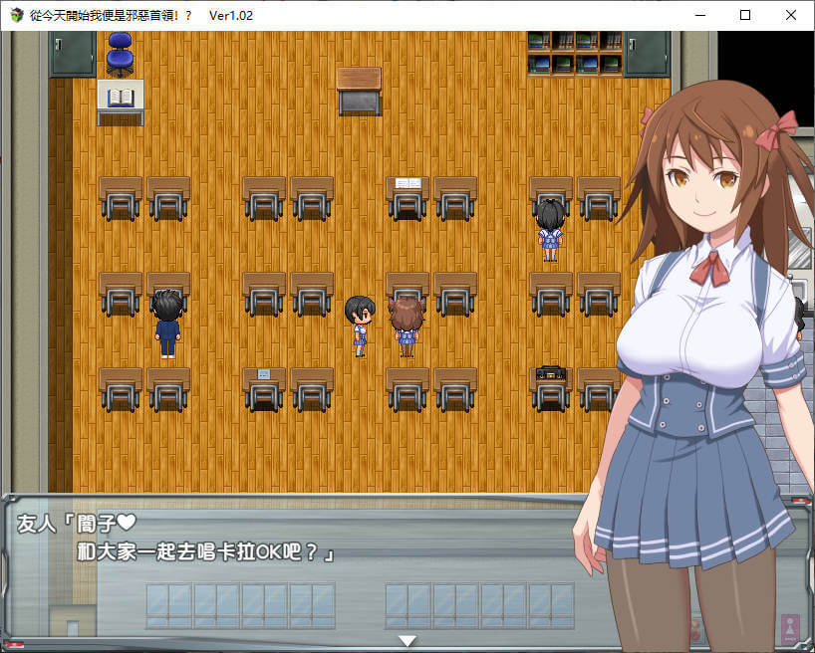Click the green locker in top-left corner

73,53
